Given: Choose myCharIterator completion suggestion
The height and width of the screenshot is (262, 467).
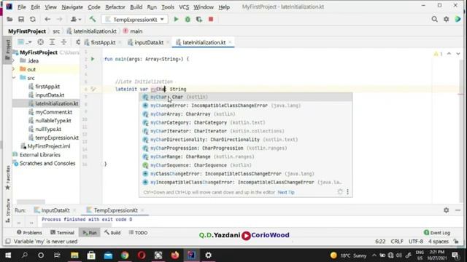Looking at the screenshot, I should pos(245,131).
